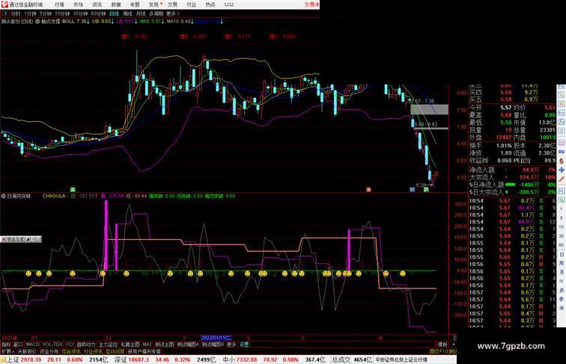This screenshot has height=364, width=566.
Task: Open the 发现 menu
Action: coord(154,4)
